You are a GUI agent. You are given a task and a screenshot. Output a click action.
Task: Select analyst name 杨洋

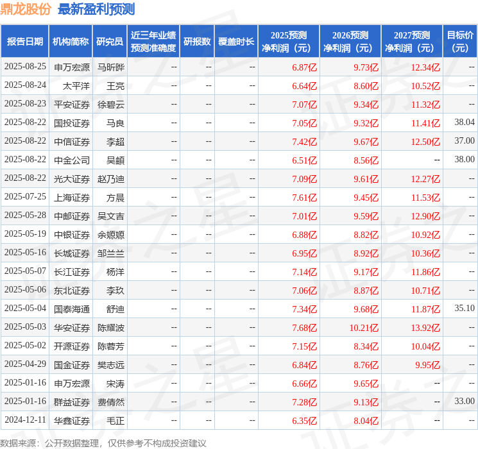(115, 272)
